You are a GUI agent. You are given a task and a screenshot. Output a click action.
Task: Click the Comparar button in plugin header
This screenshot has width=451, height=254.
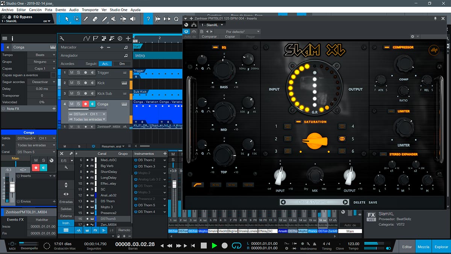tap(209, 37)
